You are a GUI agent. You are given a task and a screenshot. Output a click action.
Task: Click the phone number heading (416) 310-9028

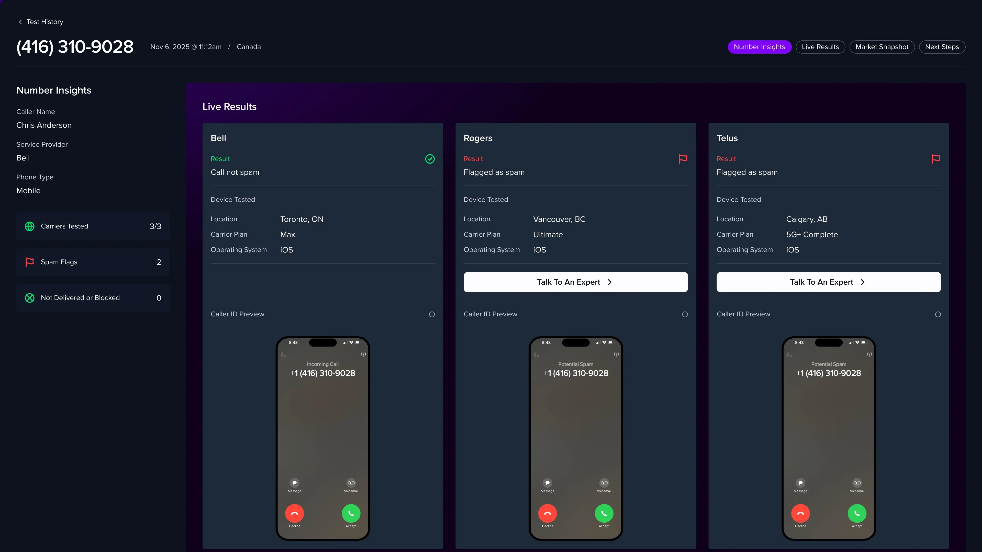point(75,47)
